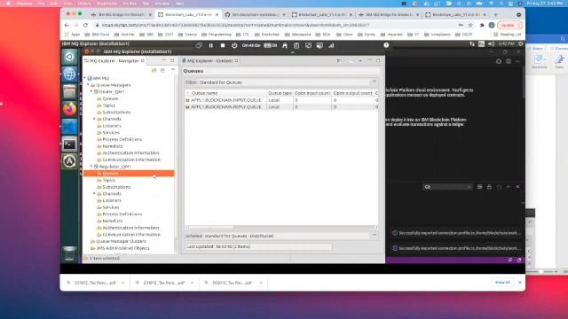Screen dimensions: 568x319
Task: Collapse the Regulator_QM1 queue manager node
Action: [x=91, y=167]
